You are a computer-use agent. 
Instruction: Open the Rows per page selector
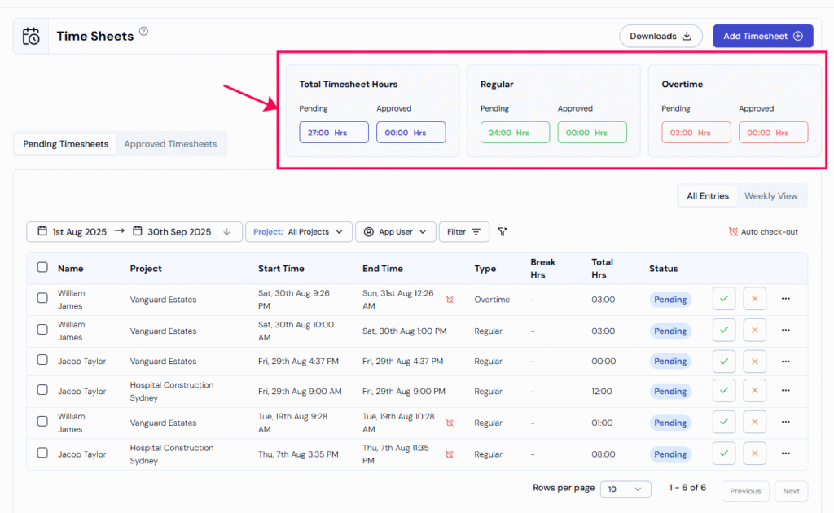625,489
